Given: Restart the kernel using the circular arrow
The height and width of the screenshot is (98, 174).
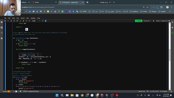Looking at the screenshot, I should point(26,21).
